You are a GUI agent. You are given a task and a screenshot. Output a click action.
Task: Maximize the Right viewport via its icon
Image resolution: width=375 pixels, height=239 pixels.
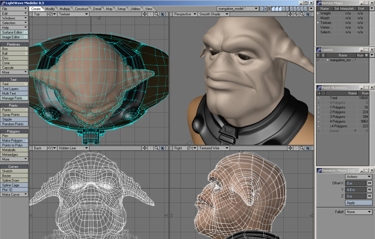click(308, 148)
